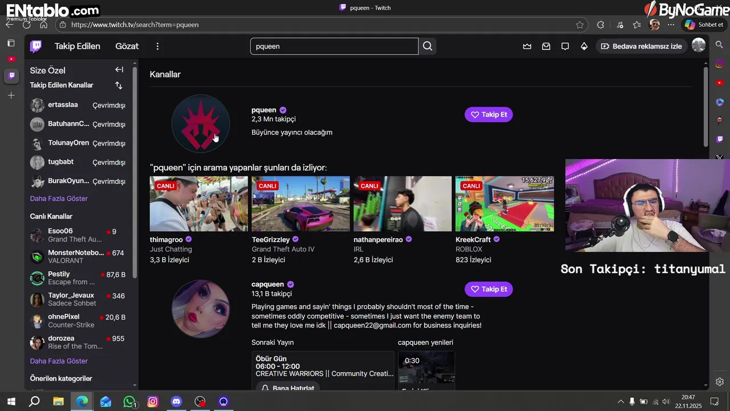
Task: Open Twitch whispers chat icon
Action: tap(565, 46)
